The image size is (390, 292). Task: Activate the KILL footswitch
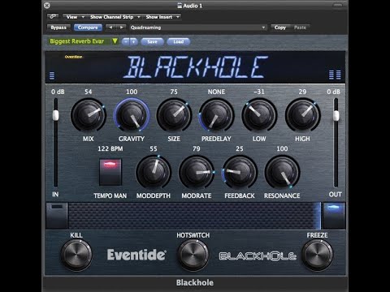coord(76,255)
